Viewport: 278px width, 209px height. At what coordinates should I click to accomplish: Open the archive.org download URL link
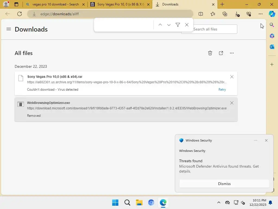pyautogui.click(x=127, y=82)
